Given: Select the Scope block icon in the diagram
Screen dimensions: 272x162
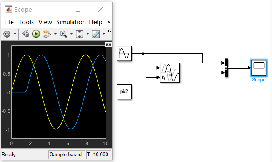Looking at the screenshot, I should [259, 68].
